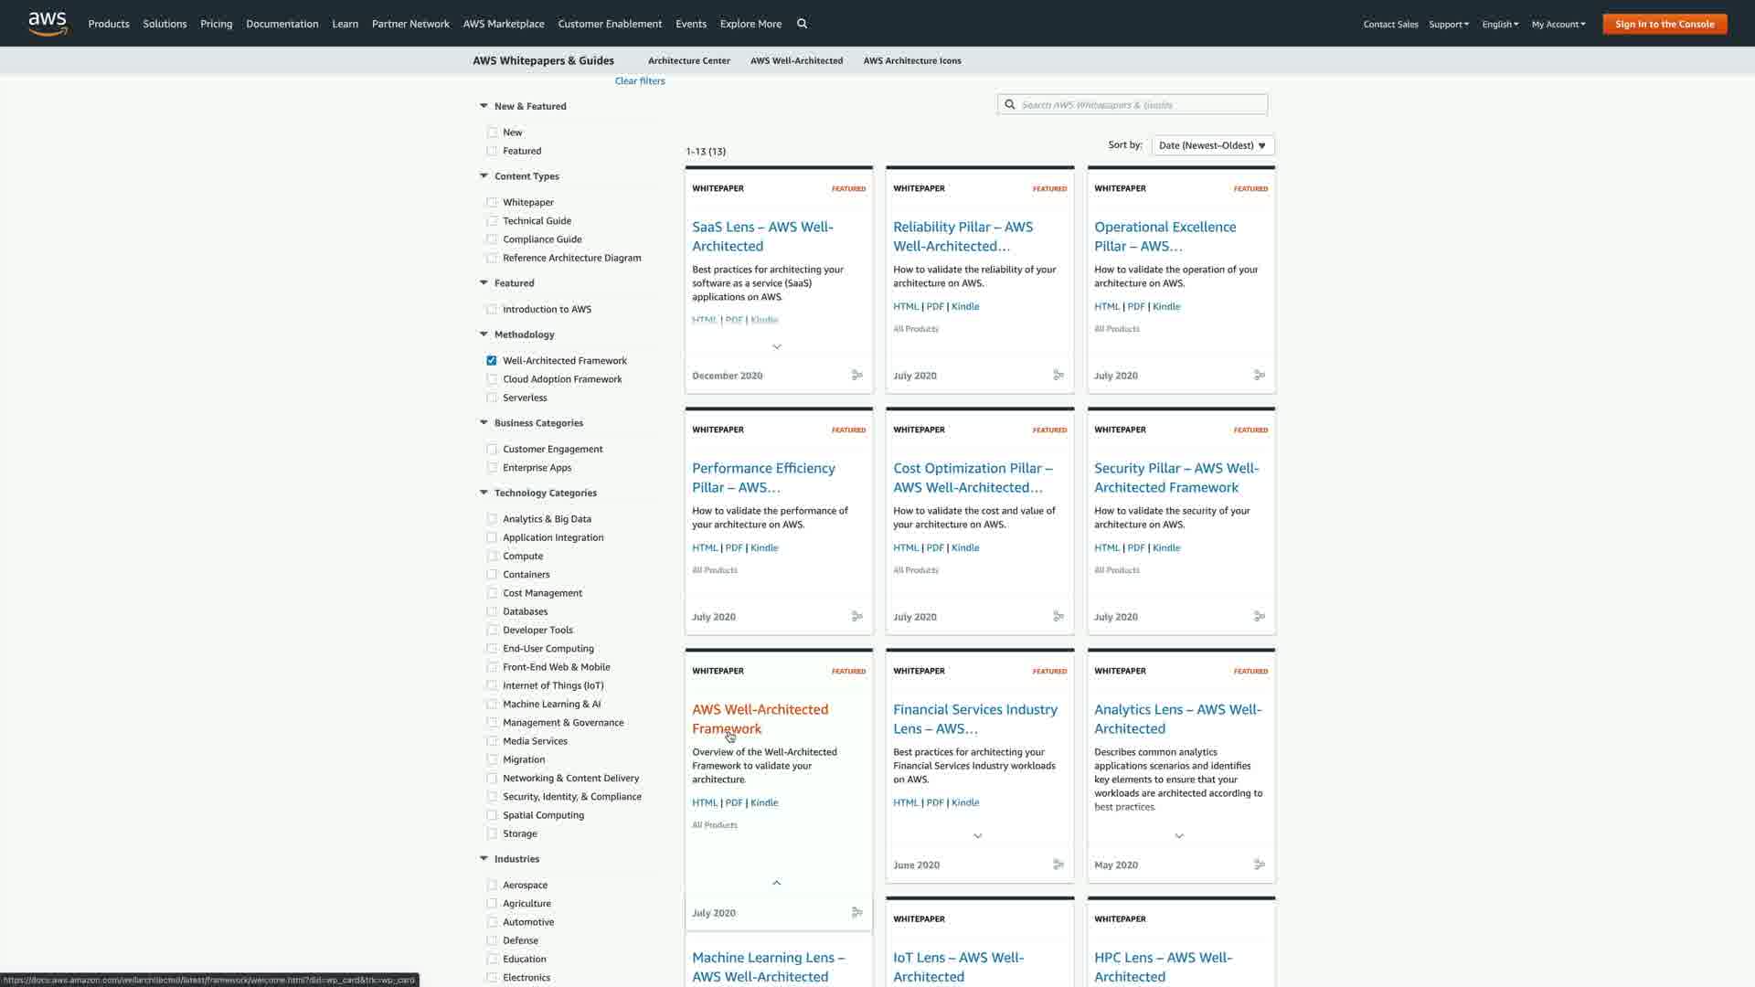This screenshot has height=987, width=1755.
Task: Click share icon on Security Pillar card
Action: tap(1259, 617)
